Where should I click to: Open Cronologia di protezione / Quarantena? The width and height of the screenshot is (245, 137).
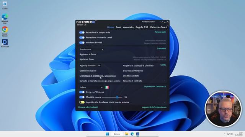tap(98, 76)
